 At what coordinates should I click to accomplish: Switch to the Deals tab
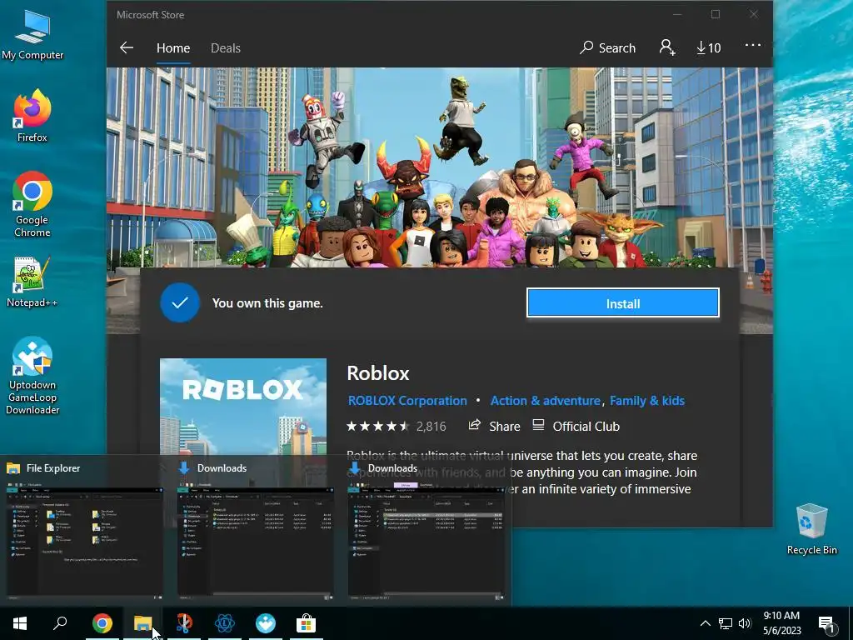point(225,47)
